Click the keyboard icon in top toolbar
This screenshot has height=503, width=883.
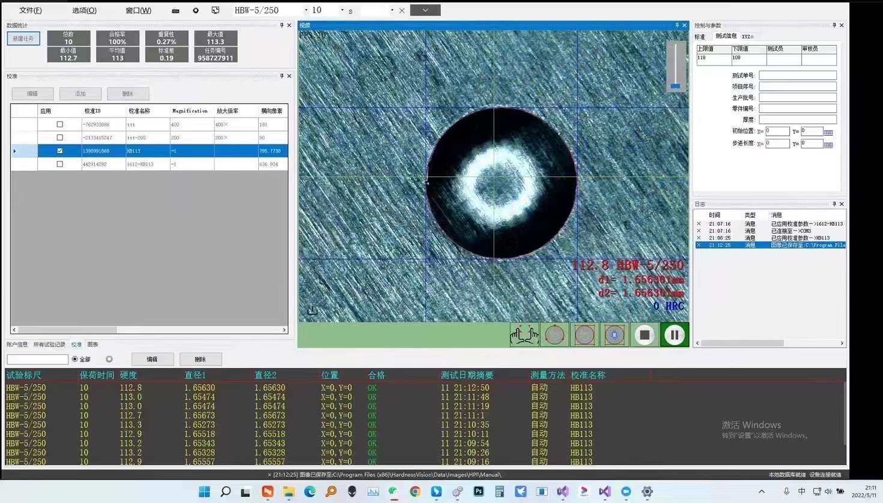pyautogui.click(x=175, y=11)
